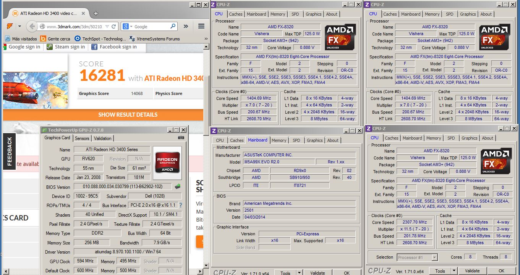
Task: Click the Physics Score label
Action: [168, 93]
